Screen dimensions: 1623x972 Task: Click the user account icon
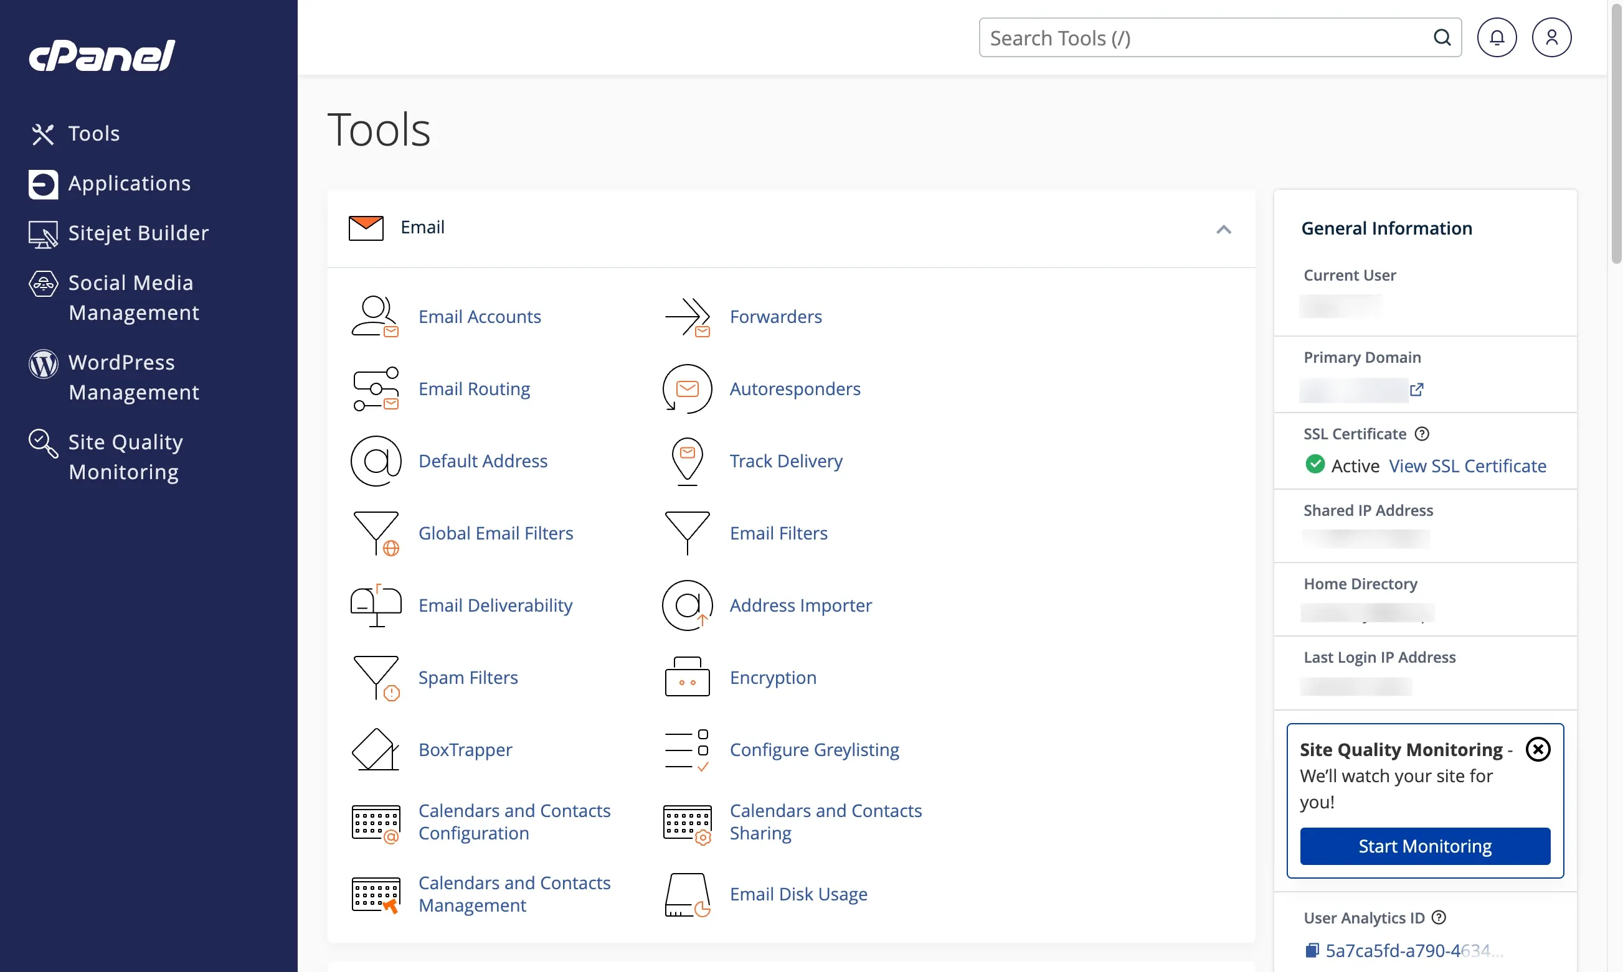tap(1551, 37)
